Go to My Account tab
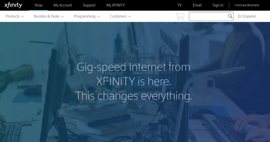 point(63,5)
